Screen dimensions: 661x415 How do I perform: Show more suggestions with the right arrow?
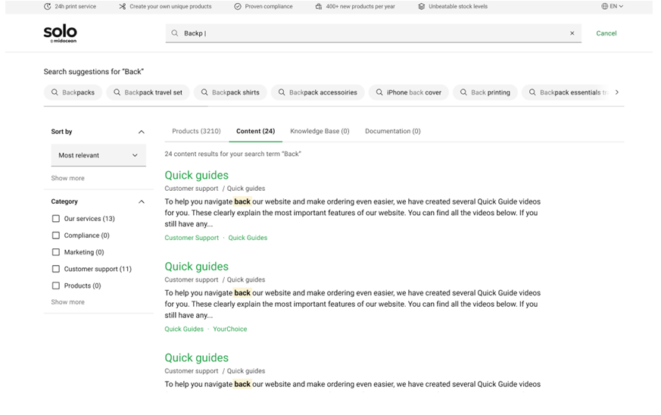coord(617,92)
